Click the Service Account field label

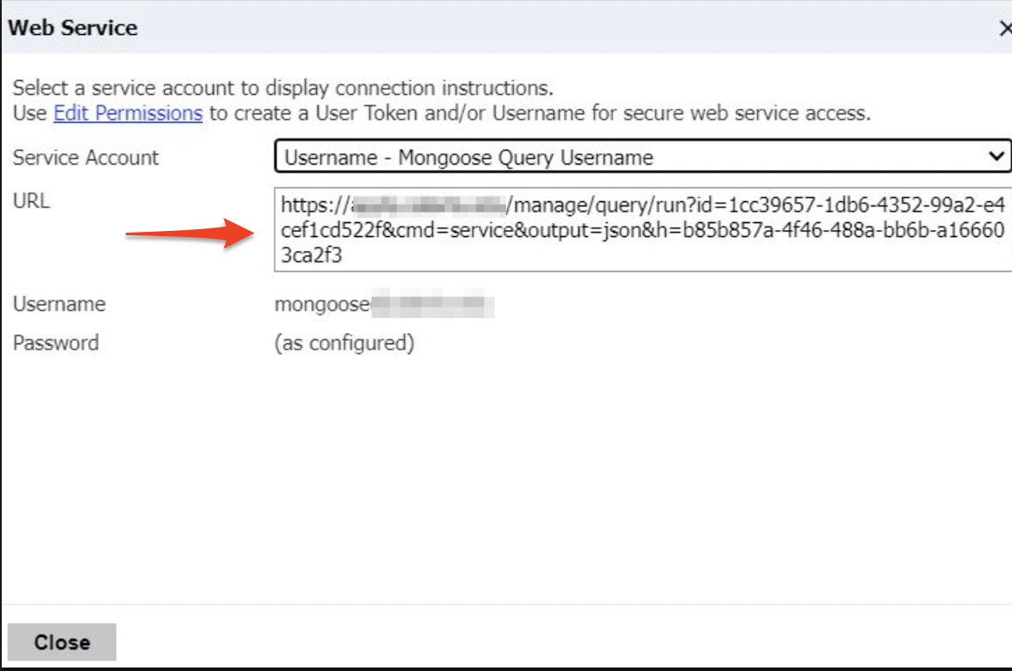[x=85, y=158]
